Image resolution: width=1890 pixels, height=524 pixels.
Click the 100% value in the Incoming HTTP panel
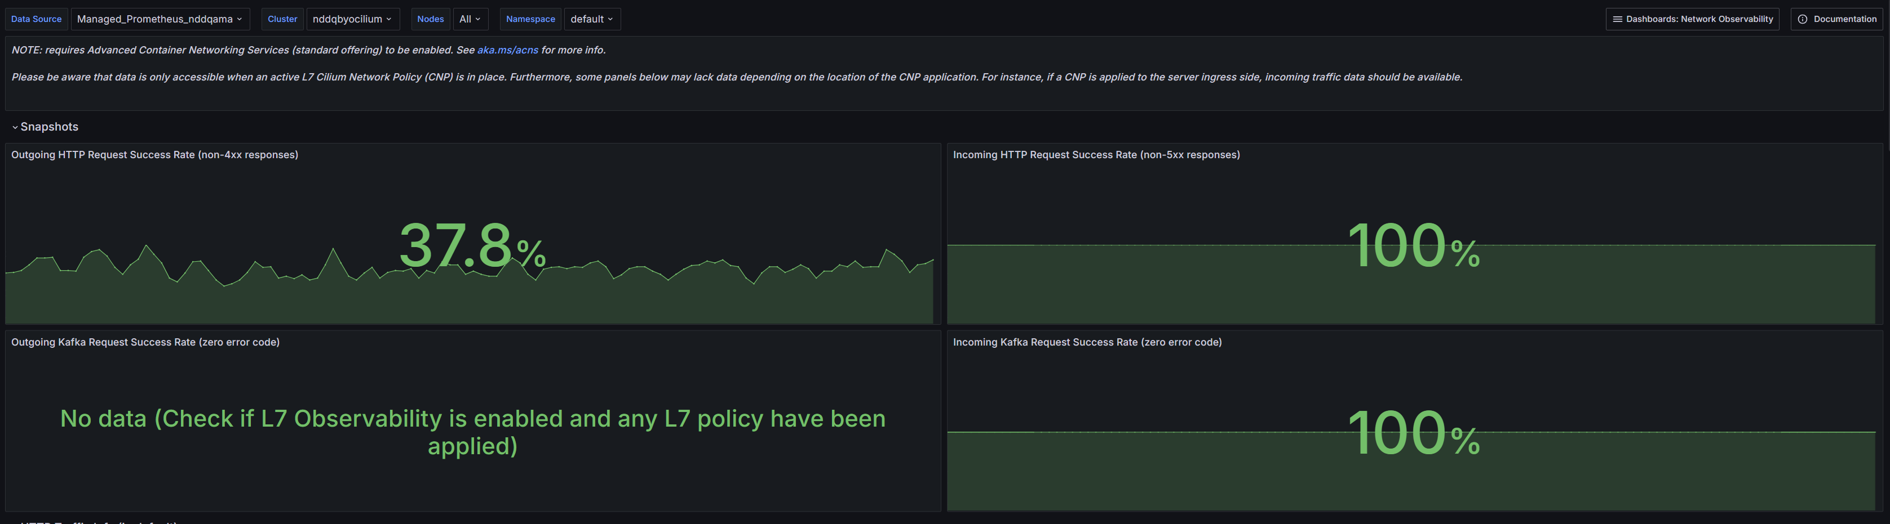point(1413,245)
